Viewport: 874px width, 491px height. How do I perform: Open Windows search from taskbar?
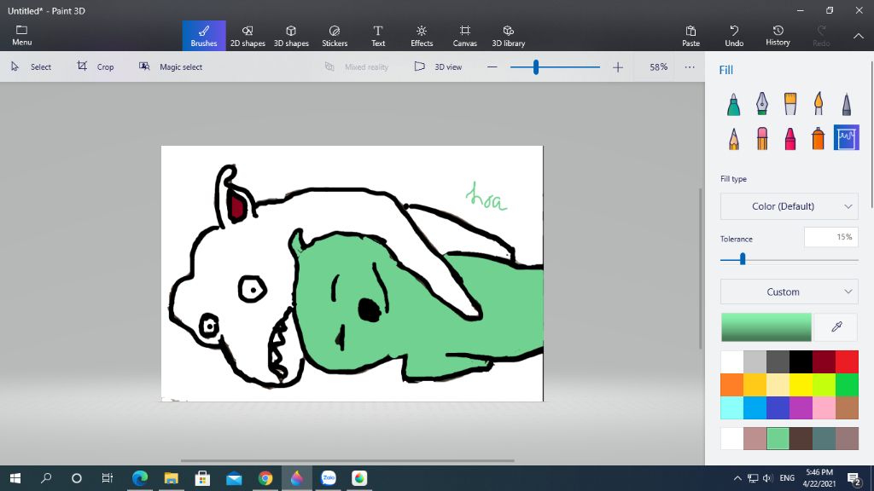46,478
